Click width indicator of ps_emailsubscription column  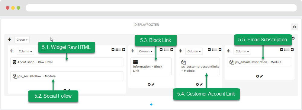[287, 49]
